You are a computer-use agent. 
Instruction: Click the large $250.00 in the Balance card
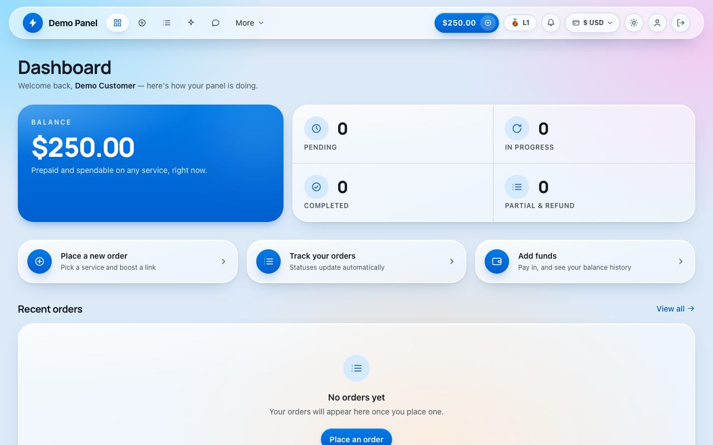point(83,147)
